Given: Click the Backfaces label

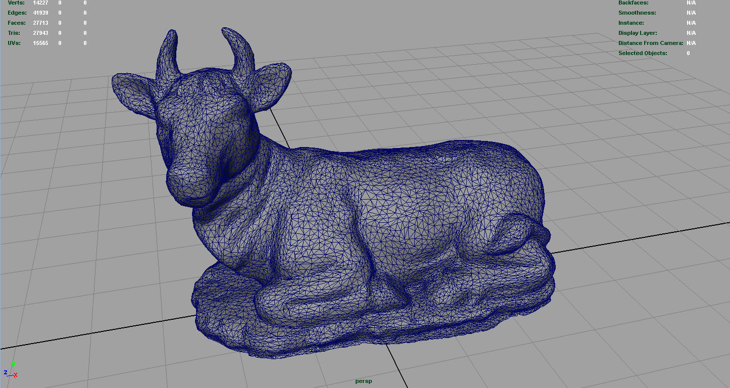Looking at the screenshot, I should tap(634, 3).
